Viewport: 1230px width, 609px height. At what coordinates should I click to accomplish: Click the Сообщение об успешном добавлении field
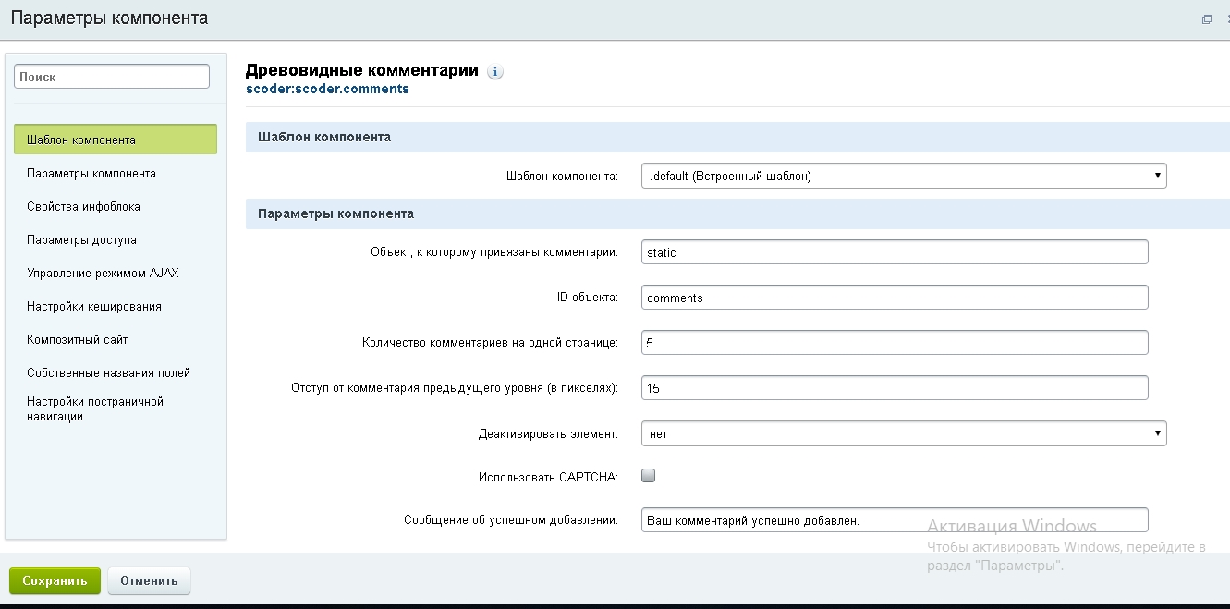pos(894,519)
